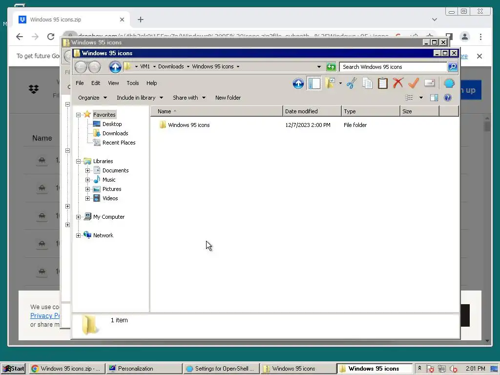
Task: Open the Start button
Action: click(14, 369)
